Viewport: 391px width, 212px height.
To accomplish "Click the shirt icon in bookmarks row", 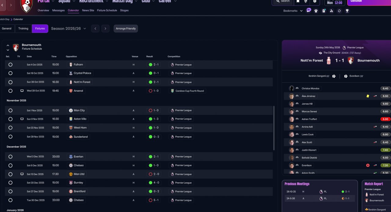I will 316,11.
